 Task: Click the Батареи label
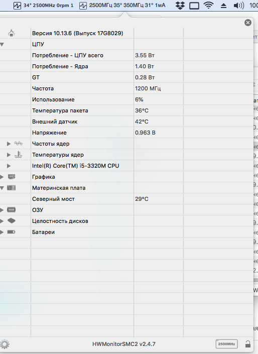[43, 232]
